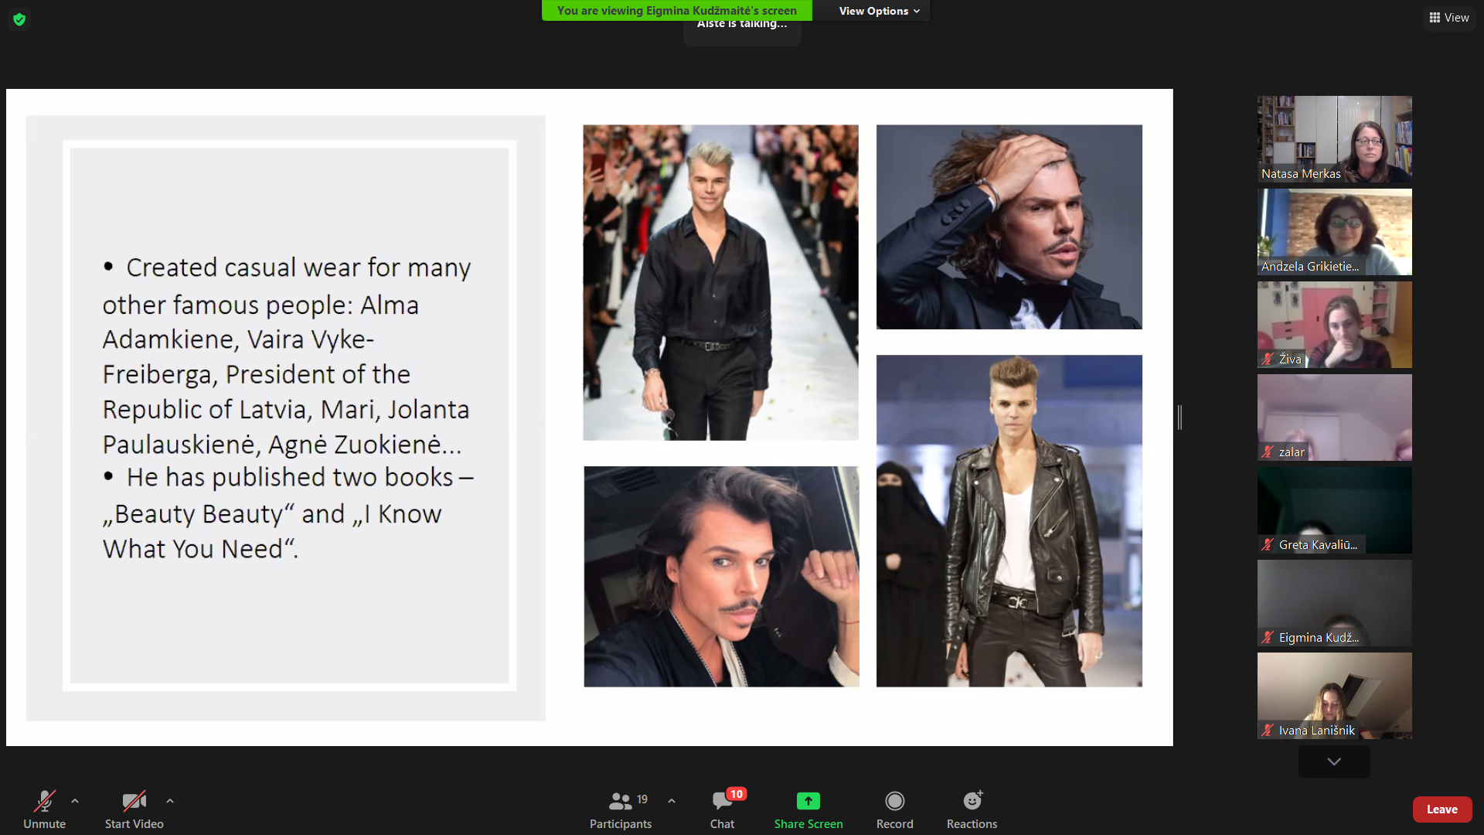Image resolution: width=1484 pixels, height=835 pixels.
Task: Click the green screen-viewing banner
Action: tap(676, 10)
